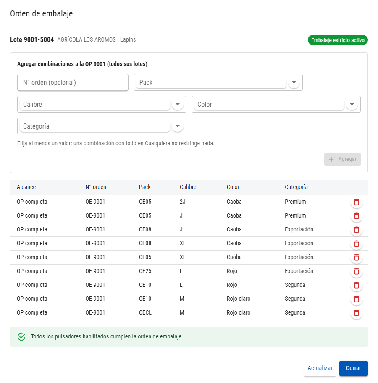Screen dimensions: 378x383
Task: Expand the Calibre dropdown arrow
Action: (178, 104)
